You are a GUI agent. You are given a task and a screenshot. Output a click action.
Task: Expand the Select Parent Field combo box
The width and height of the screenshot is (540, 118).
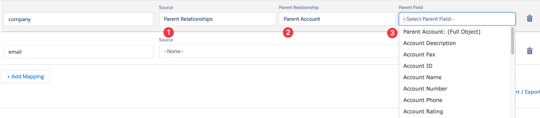[x=457, y=19]
